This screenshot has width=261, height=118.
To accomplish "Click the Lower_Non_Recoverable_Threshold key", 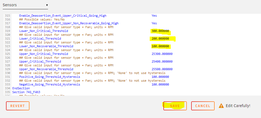I will [x=46, y=46].
